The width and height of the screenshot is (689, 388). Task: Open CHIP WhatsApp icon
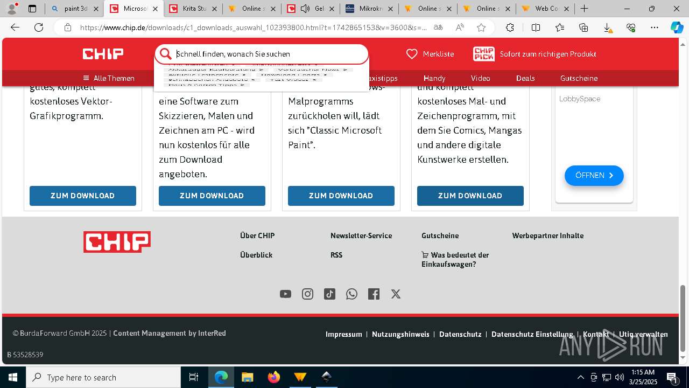click(351, 294)
